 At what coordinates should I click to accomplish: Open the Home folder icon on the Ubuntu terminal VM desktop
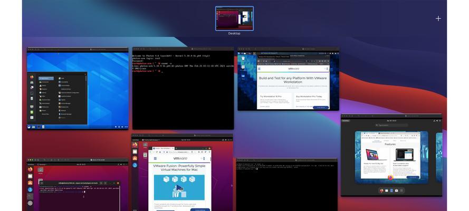tap(41, 170)
